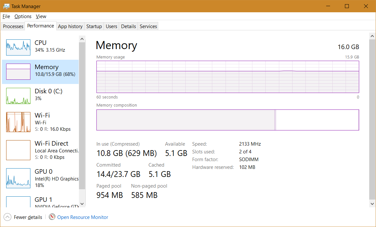Open Resource Monitor link
This screenshot has height=227, width=376.
click(83, 217)
